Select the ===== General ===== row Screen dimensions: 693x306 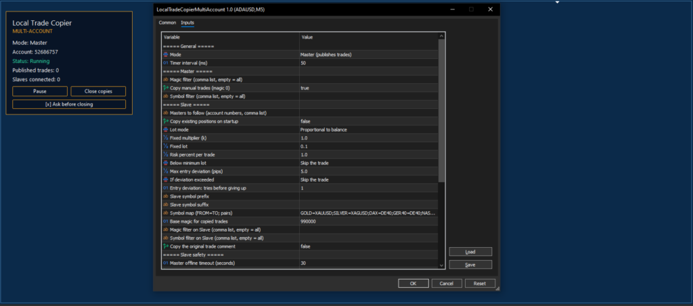[x=300, y=46]
